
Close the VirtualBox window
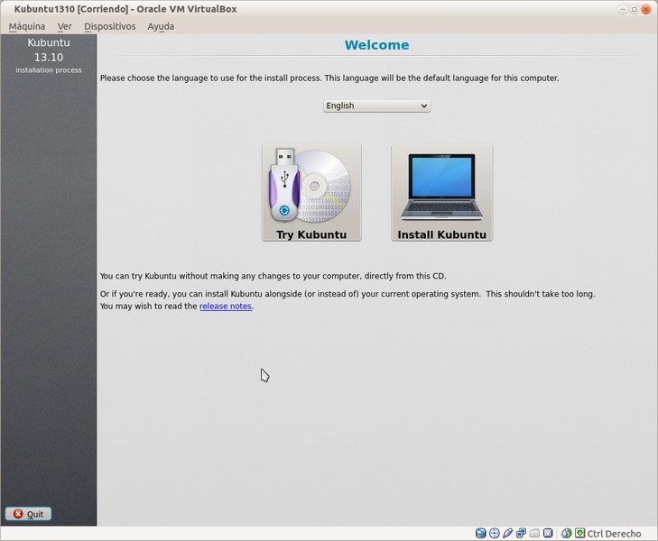tap(646, 9)
